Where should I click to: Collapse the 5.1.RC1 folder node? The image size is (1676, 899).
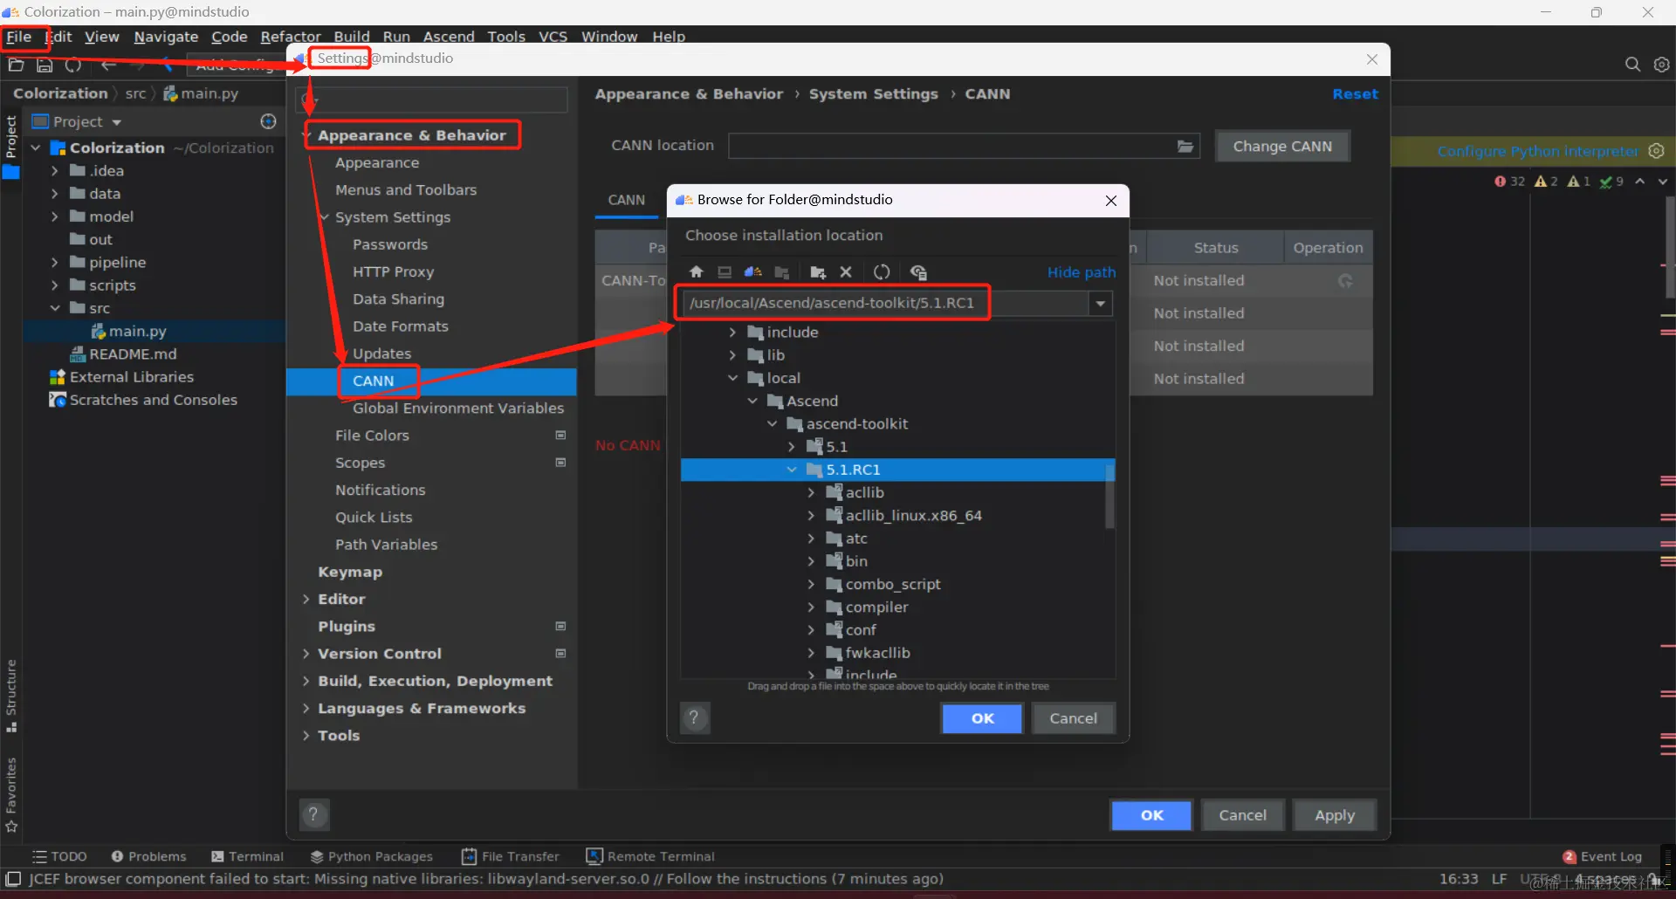tap(792, 470)
